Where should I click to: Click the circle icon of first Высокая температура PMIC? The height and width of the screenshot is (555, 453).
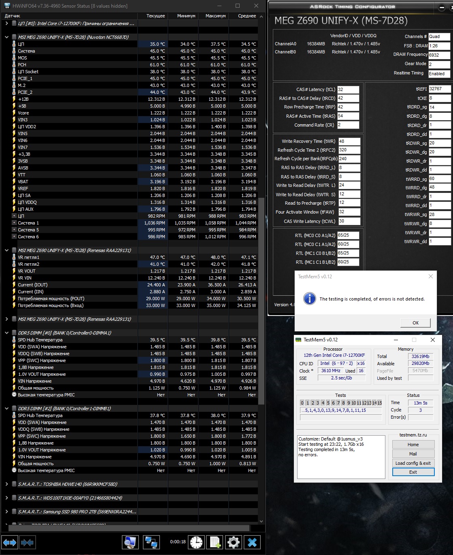14,395
